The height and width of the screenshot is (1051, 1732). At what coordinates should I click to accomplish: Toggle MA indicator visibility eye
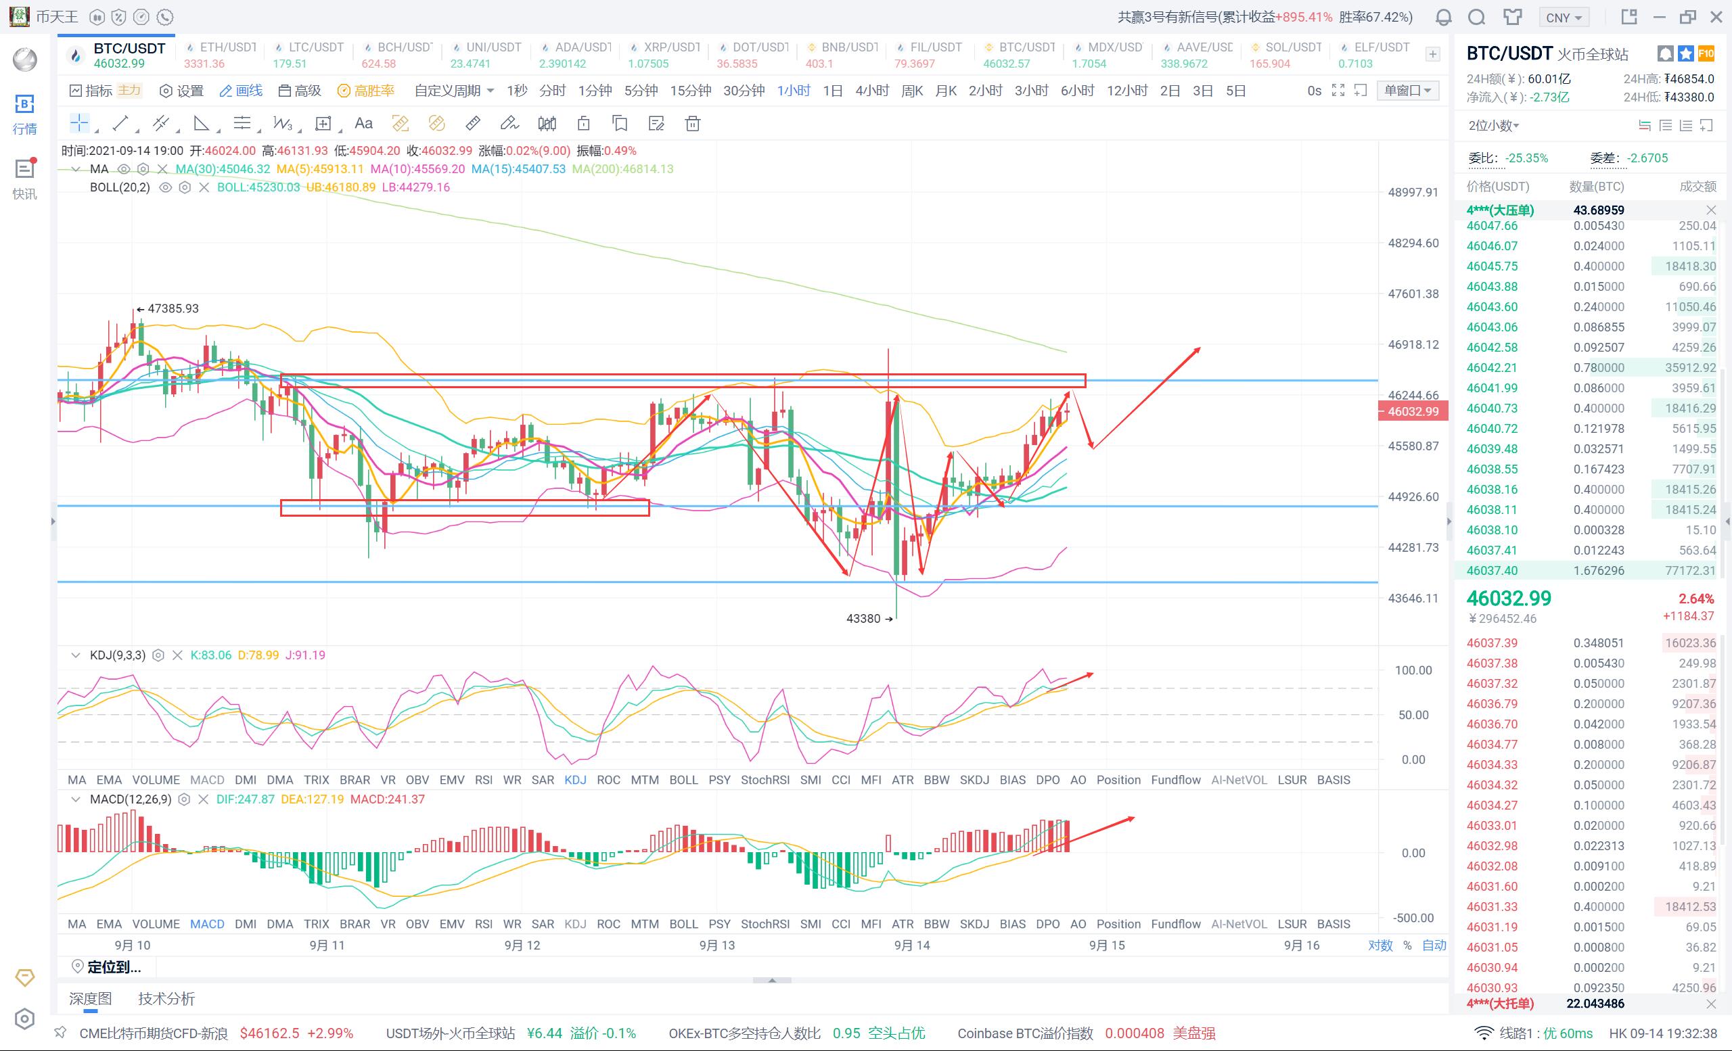coord(124,168)
